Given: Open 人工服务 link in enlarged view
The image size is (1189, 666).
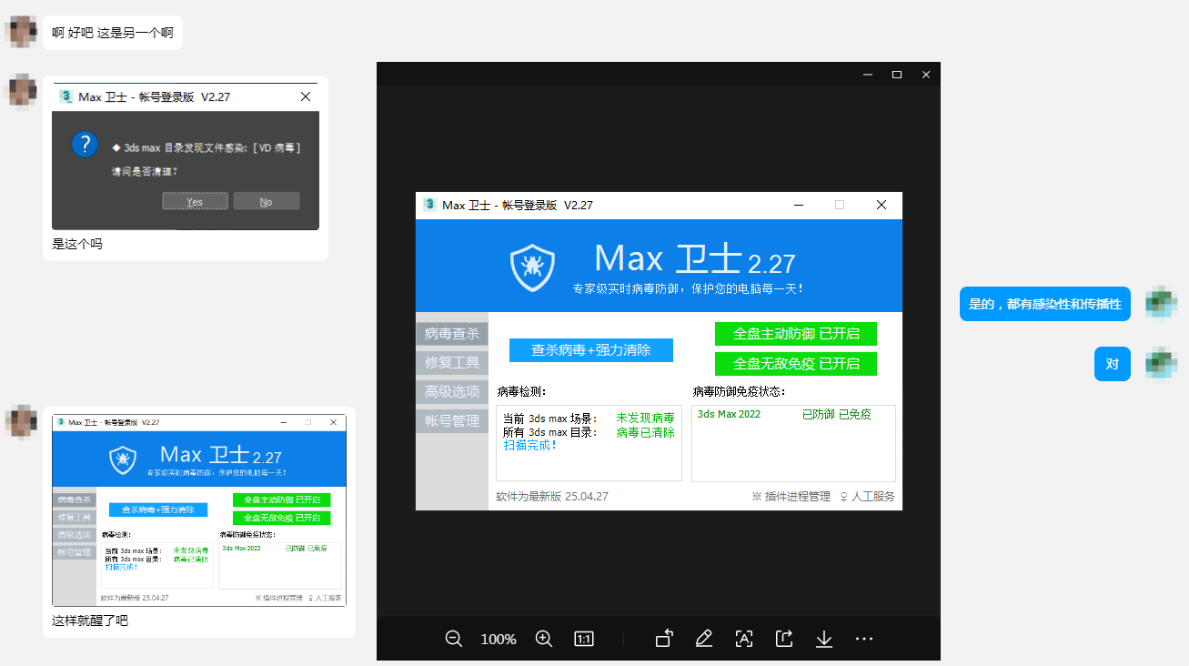Looking at the screenshot, I should [x=867, y=497].
